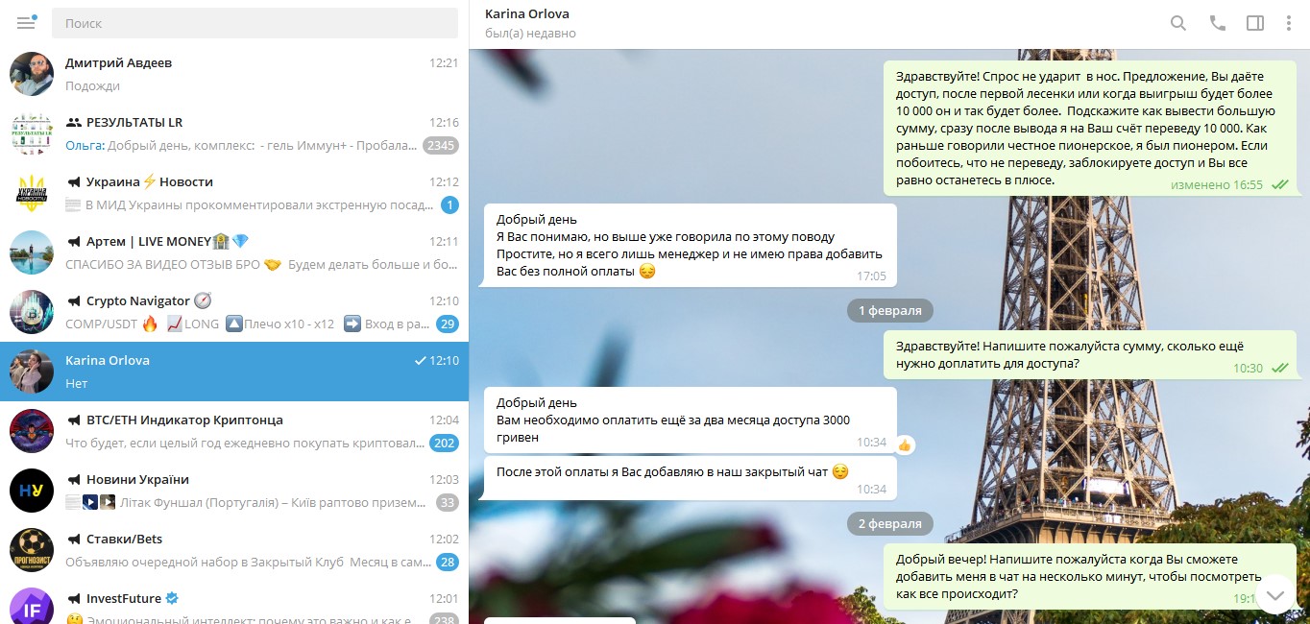
Task: Open the hamburger main menu
Action: pyautogui.click(x=26, y=23)
